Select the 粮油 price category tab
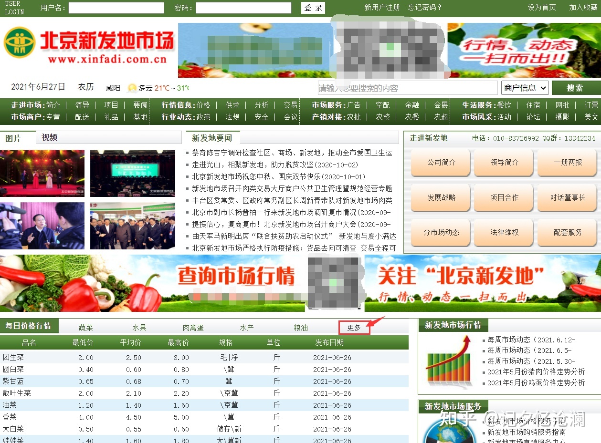The height and width of the screenshot is (443, 601). point(301,328)
